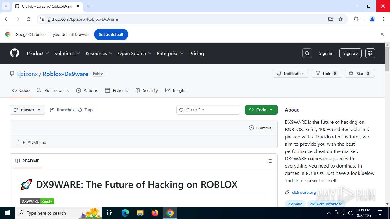This screenshot has width=390, height=219.
Task: Click the DX9WARE Ready badge
Action: pos(37,201)
